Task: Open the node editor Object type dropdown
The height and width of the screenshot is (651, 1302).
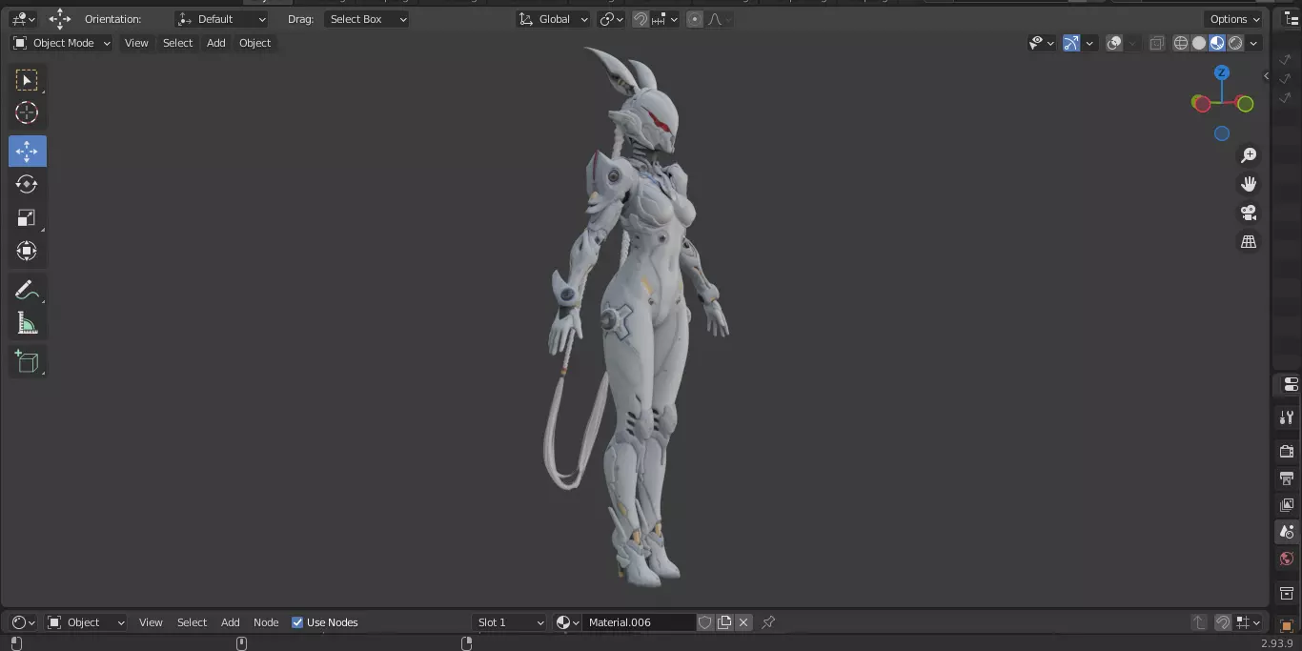Action: coord(86,622)
